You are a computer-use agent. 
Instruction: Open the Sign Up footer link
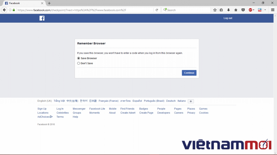pos(42,109)
